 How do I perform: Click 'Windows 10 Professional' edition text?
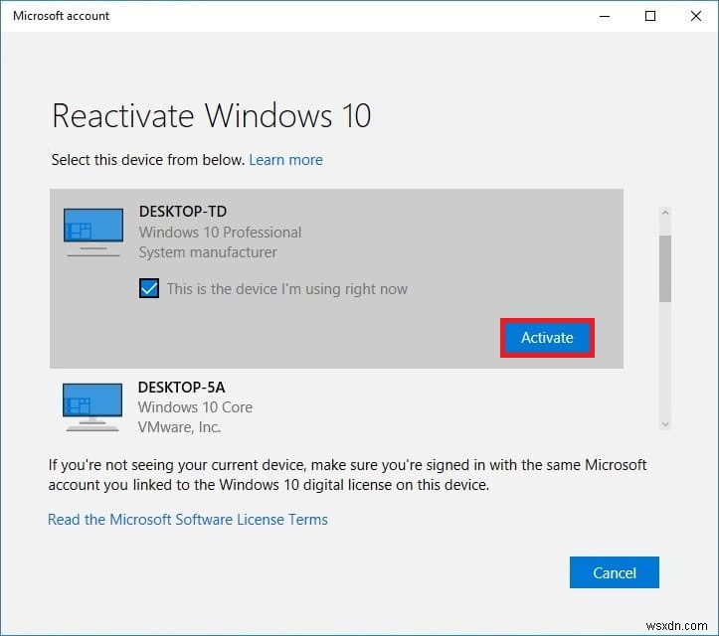220,233
